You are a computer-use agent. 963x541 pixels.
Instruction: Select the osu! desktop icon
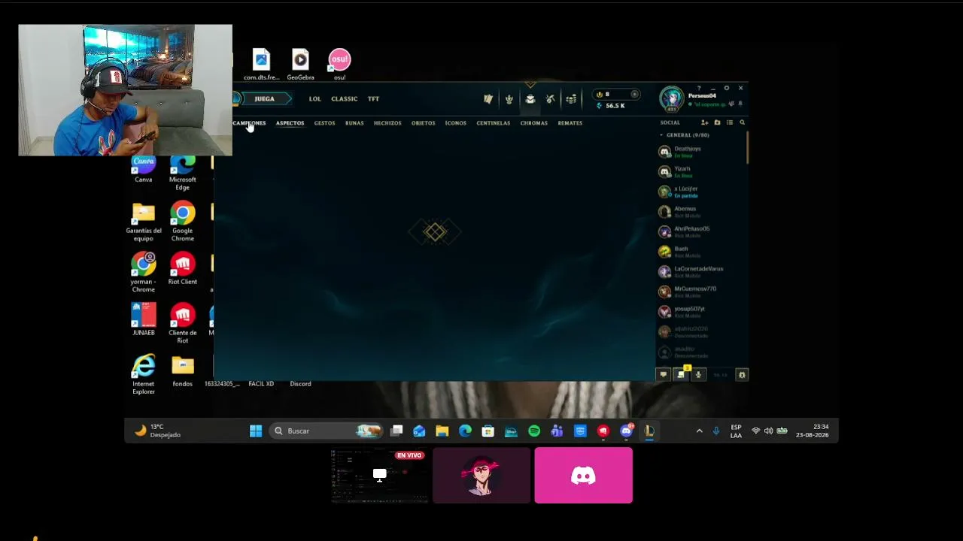[x=339, y=65]
